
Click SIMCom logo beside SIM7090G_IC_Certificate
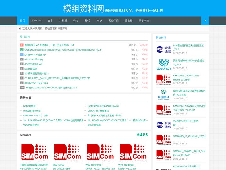[x=164, y=140]
